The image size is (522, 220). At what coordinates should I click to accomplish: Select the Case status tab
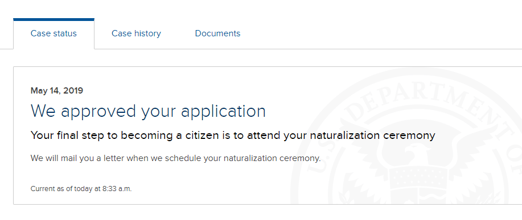pos(54,33)
